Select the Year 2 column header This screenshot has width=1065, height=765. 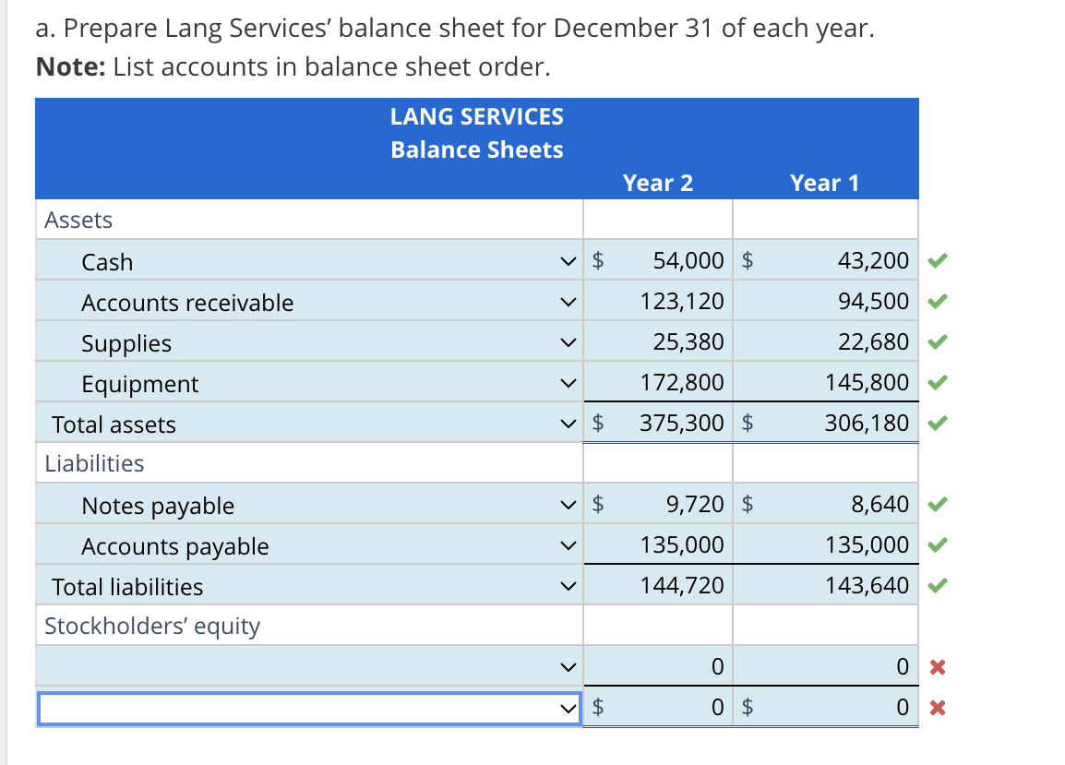(657, 183)
